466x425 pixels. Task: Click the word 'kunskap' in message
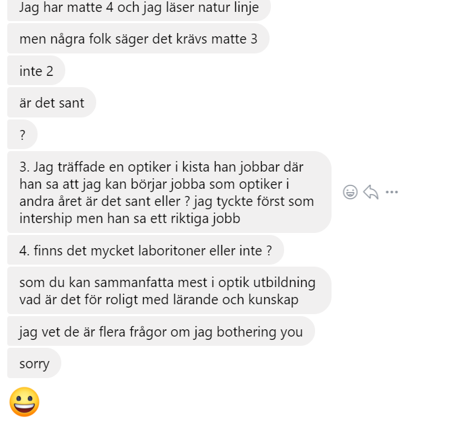coord(273,300)
